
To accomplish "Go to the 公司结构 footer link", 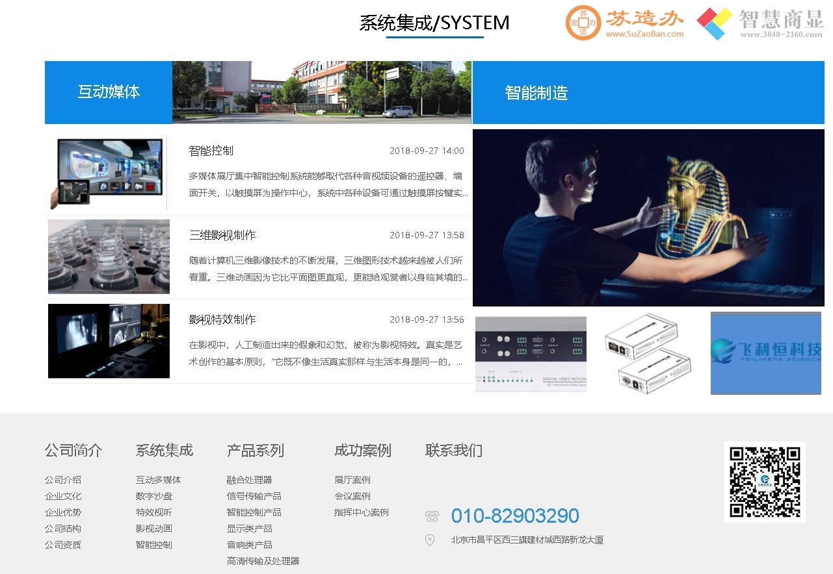I will [63, 529].
